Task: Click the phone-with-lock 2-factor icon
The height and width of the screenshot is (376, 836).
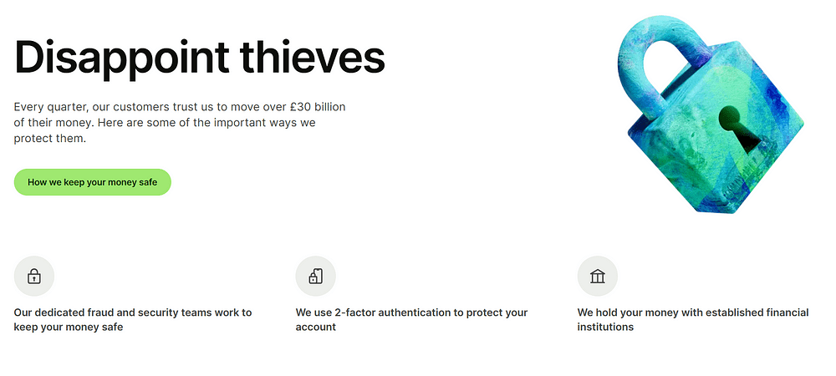Action: [316, 276]
